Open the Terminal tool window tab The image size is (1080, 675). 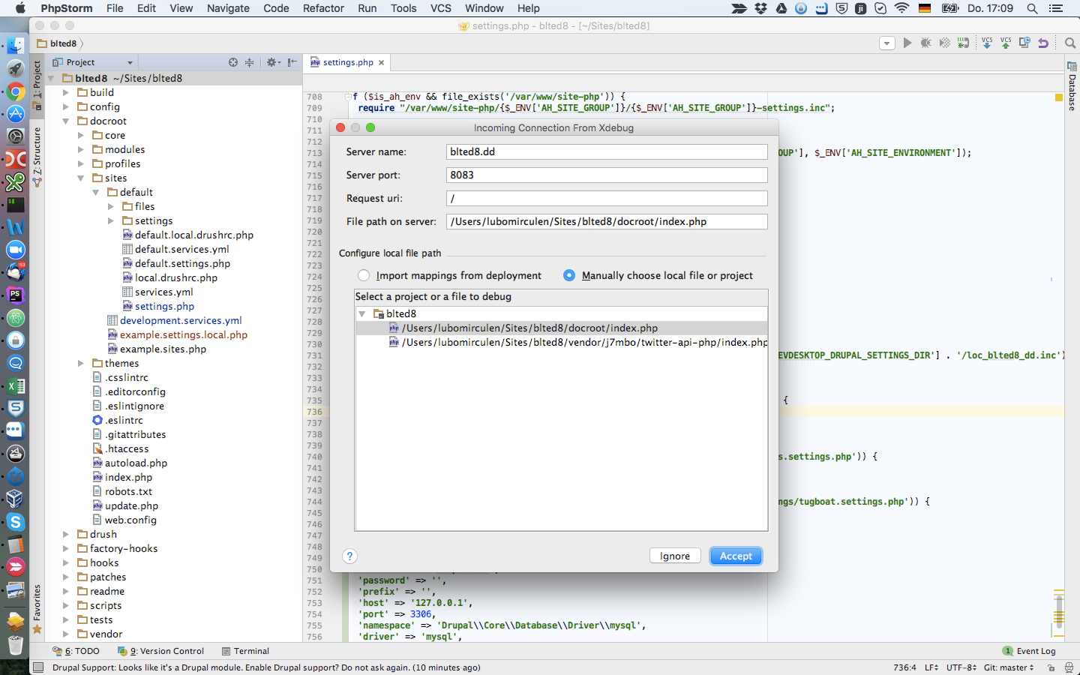[245, 651]
